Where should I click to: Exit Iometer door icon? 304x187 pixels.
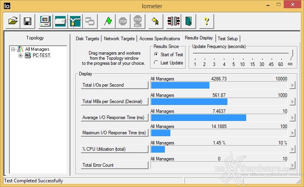(x=188, y=21)
